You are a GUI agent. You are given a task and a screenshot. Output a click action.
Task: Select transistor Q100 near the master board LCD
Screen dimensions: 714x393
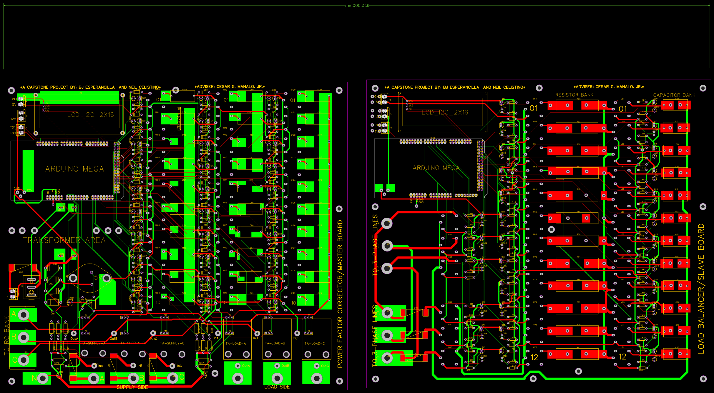(139, 98)
